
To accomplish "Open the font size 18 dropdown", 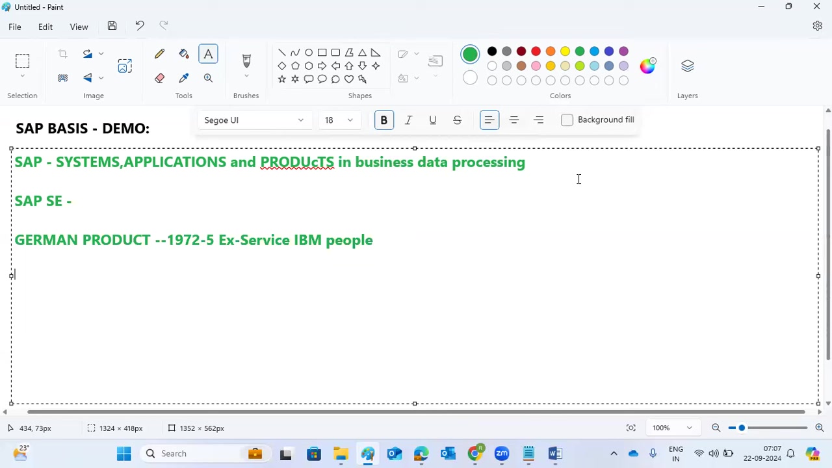I will point(339,120).
